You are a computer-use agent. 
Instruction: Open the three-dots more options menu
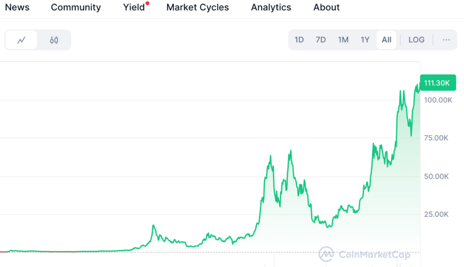(446, 40)
